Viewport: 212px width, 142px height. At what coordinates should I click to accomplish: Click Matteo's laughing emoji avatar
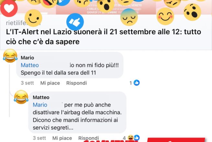pyautogui.click(x=21, y=97)
